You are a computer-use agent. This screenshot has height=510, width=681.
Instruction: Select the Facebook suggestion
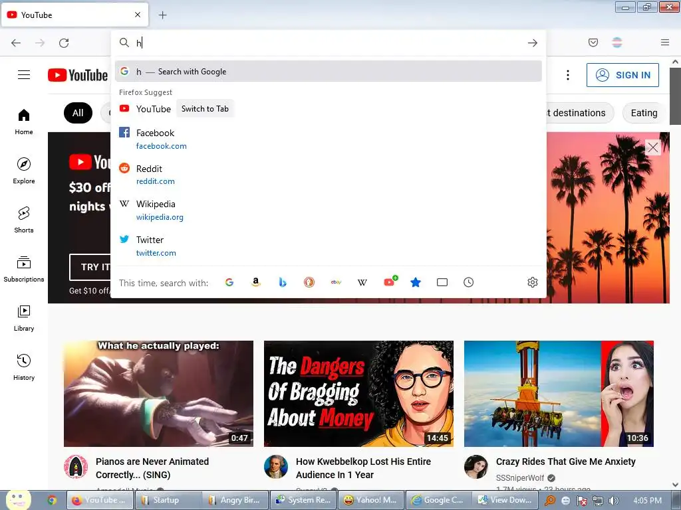pos(329,139)
